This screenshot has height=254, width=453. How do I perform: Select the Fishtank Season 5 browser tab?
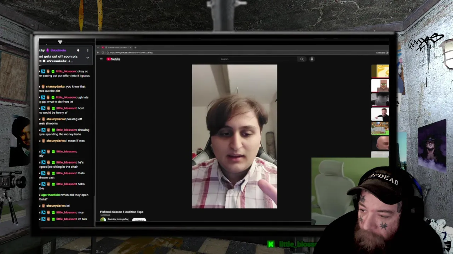tap(117, 47)
